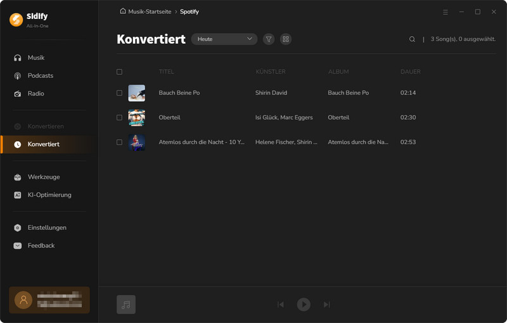
Task: Open the hamburger menu icon
Action: pos(446,12)
